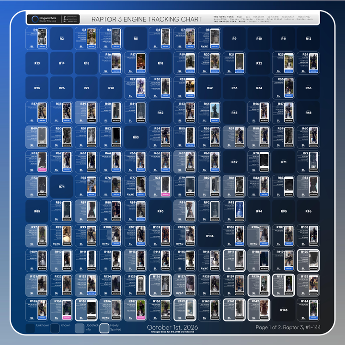Click 'THE CORE TEAM' credits line
This screenshot has height=345, width=345.
(x=263, y=17)
